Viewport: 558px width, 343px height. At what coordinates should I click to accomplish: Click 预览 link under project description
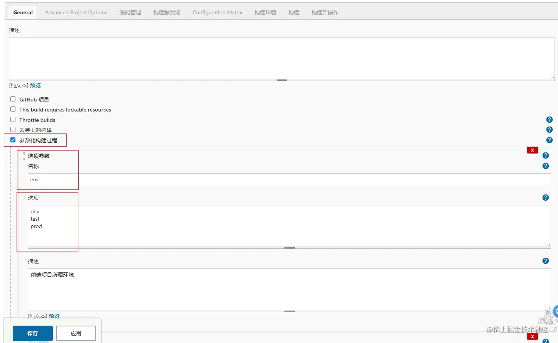(35, 86)
